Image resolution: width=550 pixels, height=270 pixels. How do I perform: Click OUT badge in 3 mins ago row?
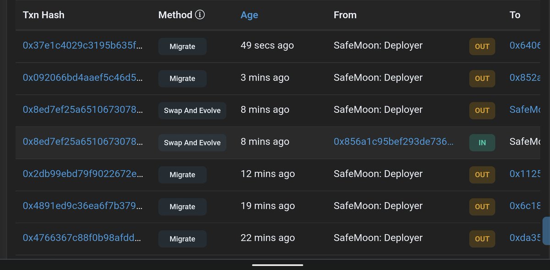tap(482, 79)
